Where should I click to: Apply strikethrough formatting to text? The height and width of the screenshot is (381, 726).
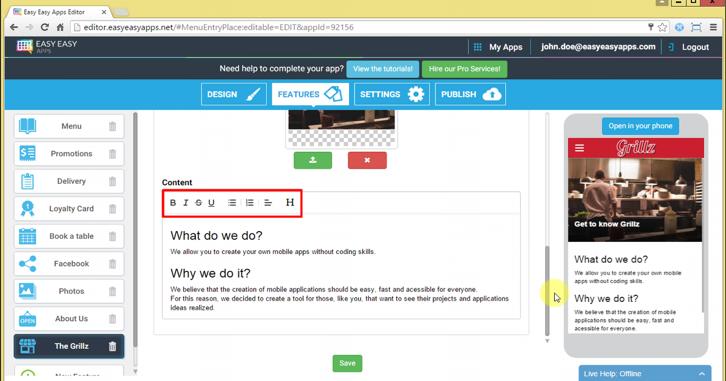pos(198,203)
